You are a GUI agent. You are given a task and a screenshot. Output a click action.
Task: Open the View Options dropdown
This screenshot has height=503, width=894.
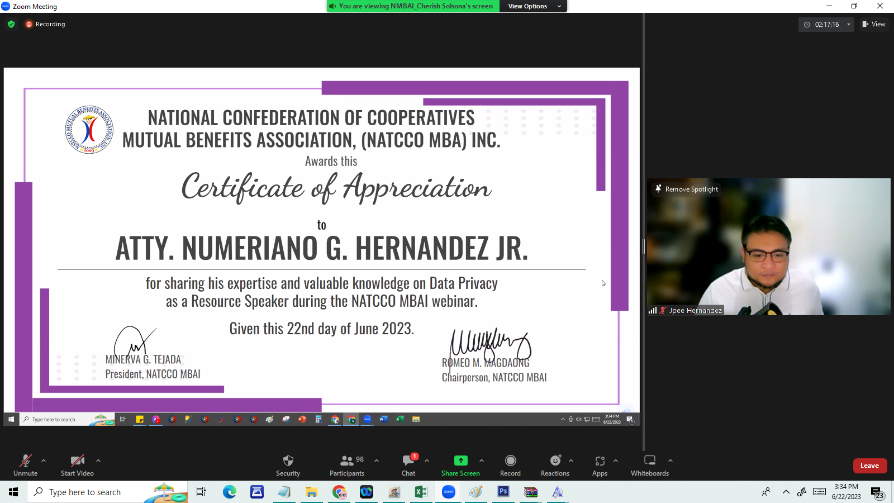pos(534,6)
